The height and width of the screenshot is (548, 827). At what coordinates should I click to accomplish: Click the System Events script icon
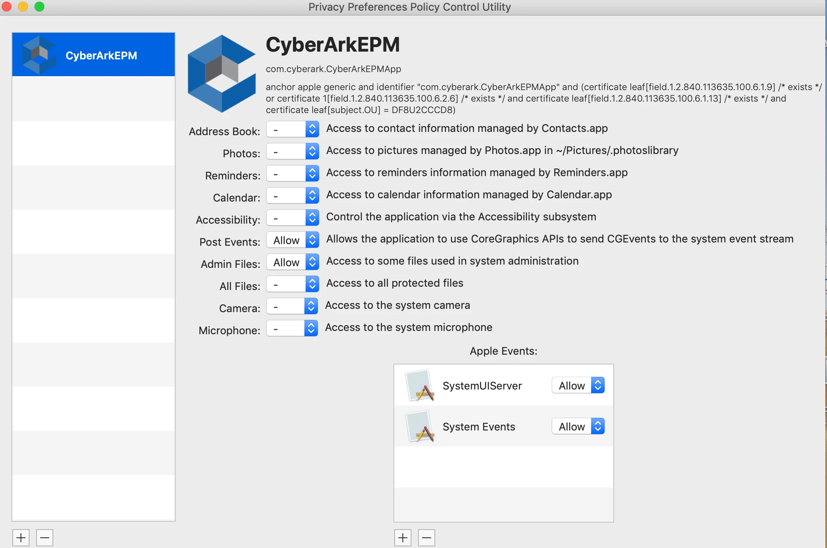click(419, 426)
